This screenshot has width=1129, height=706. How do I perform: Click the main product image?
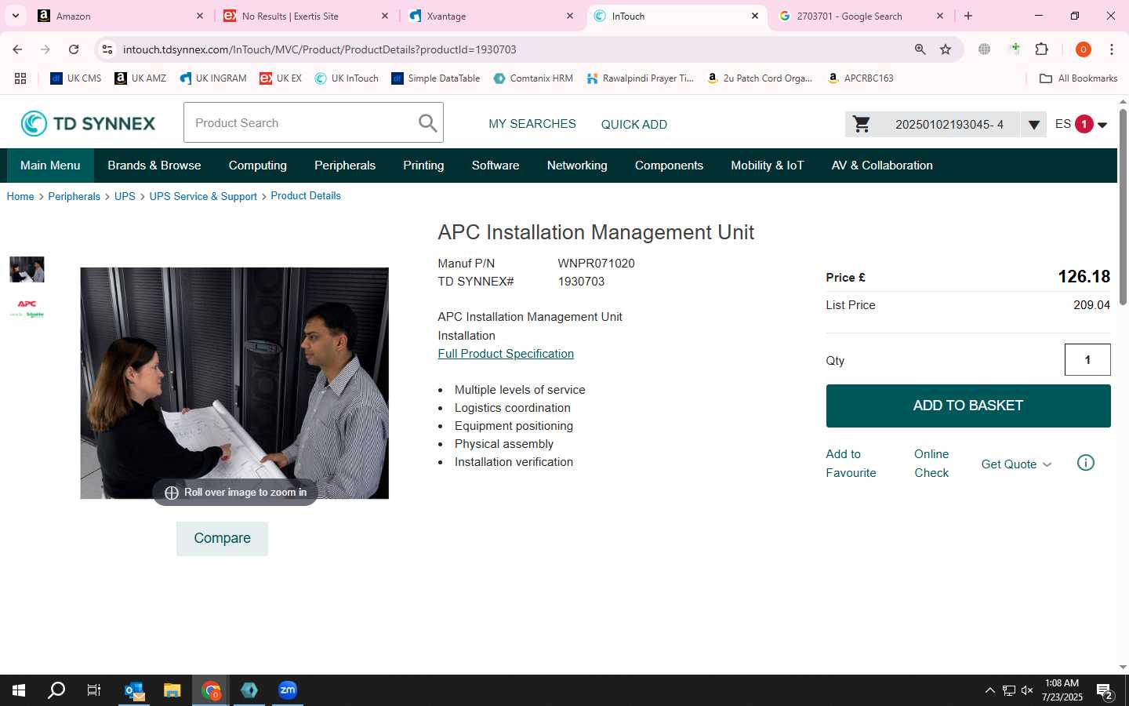point(234,383)
